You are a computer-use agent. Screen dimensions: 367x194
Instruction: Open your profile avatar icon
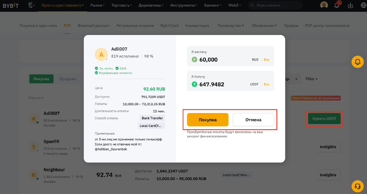tap(324, 5)
